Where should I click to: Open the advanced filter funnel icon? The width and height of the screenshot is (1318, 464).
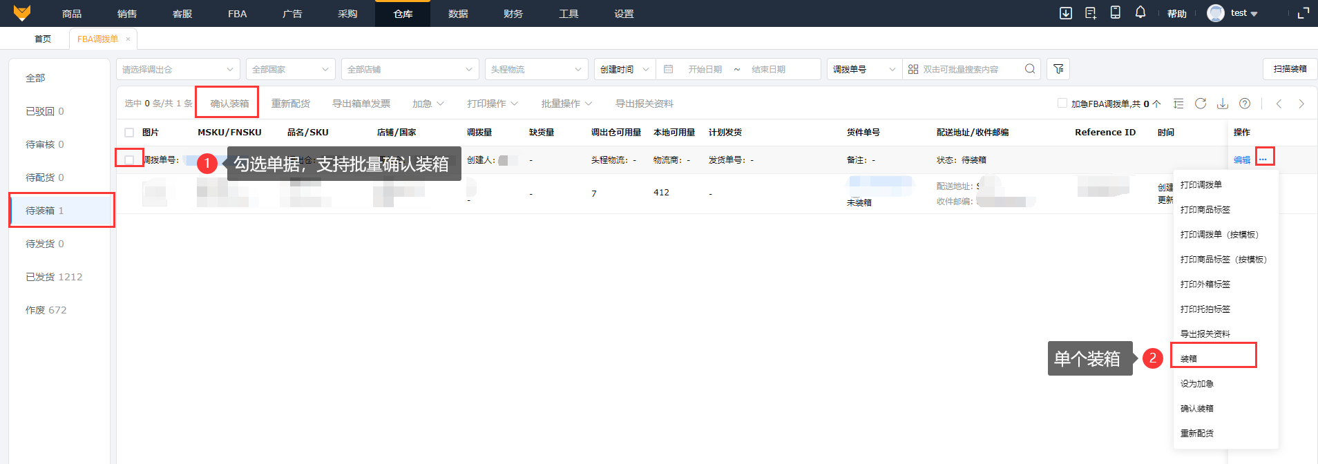[1058, 69]
